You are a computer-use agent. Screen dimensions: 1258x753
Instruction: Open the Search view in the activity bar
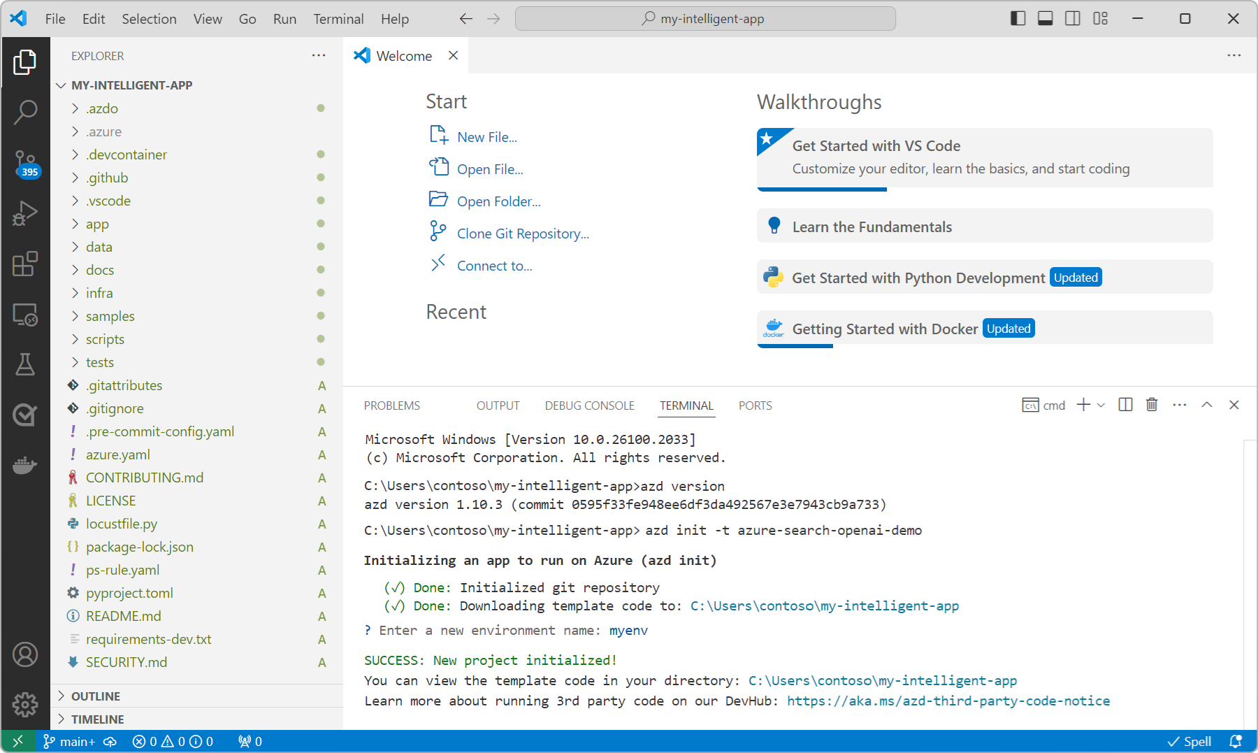click(x=26, y=112)
